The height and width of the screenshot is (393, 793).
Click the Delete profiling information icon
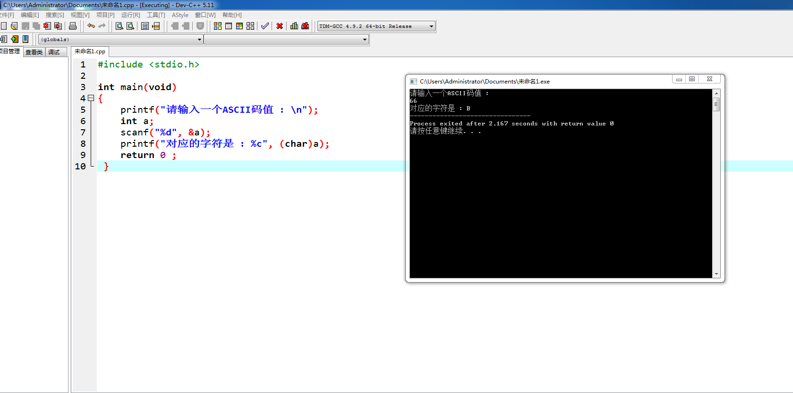305,26
